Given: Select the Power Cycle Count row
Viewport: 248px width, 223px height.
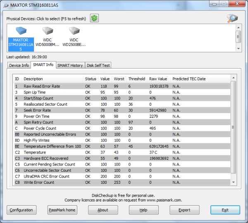Looking at the screenshot, I should pos(122,128).
